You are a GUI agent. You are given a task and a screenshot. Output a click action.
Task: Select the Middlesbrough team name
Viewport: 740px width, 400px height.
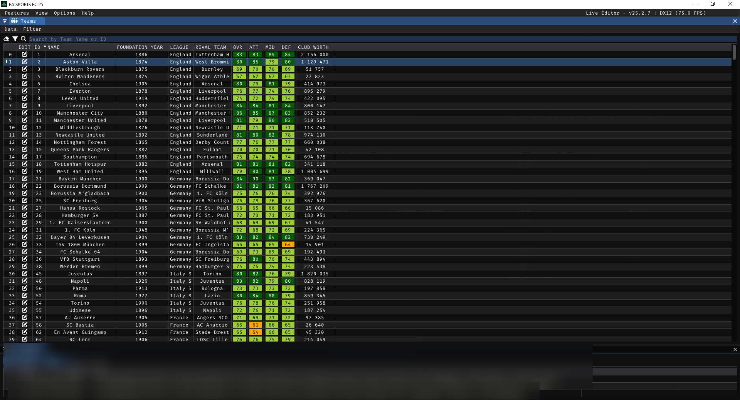coord(80,128)
